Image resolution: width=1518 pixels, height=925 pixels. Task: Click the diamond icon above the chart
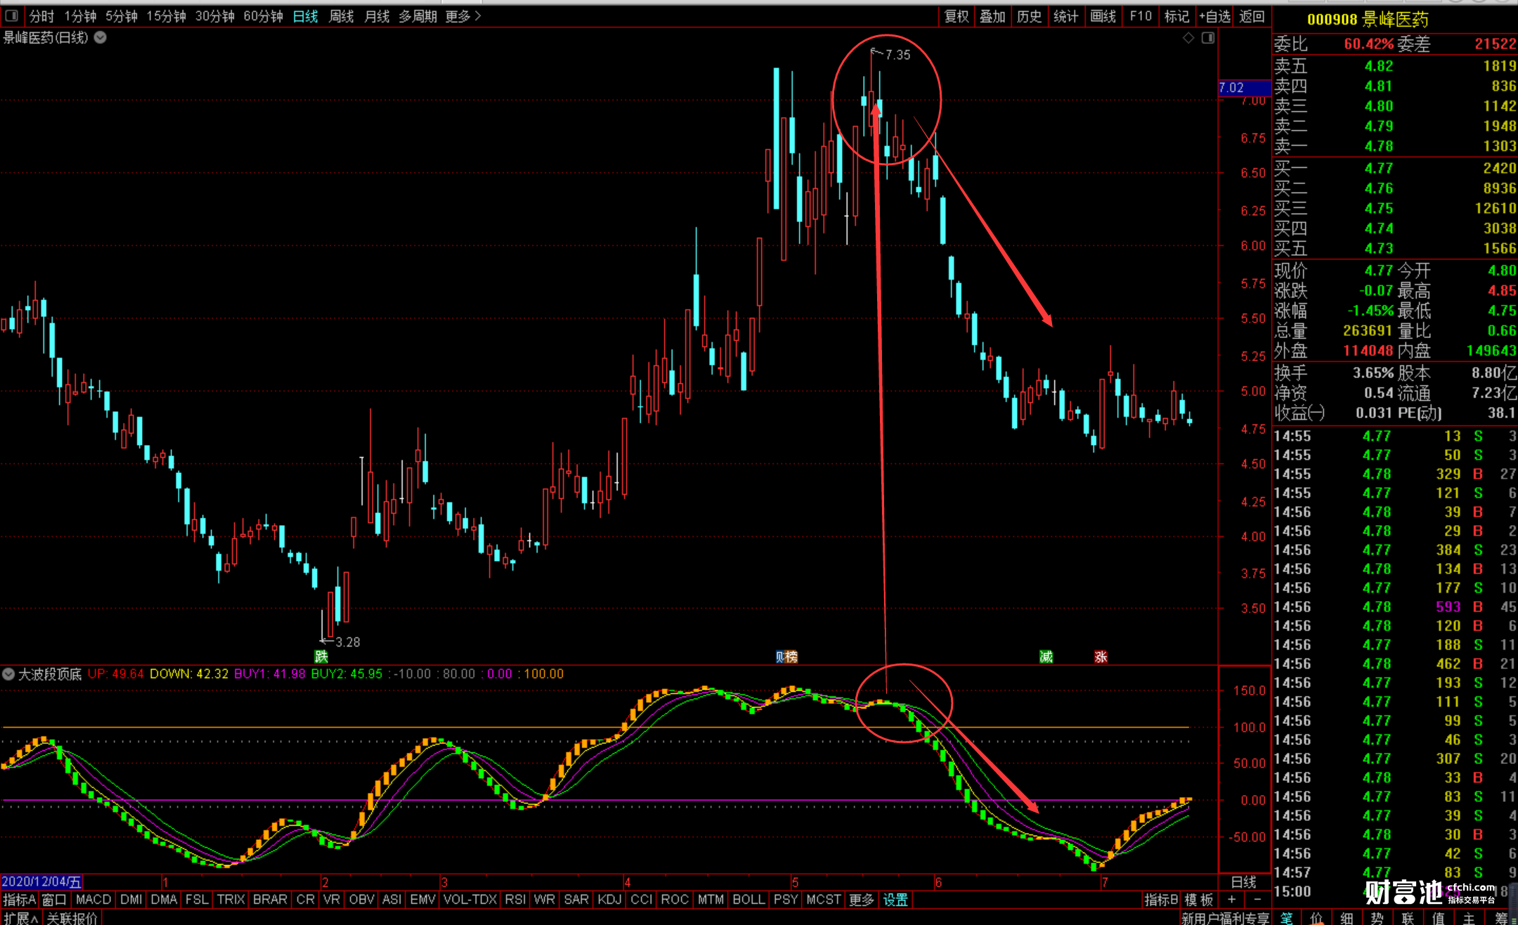(1188, 38)
